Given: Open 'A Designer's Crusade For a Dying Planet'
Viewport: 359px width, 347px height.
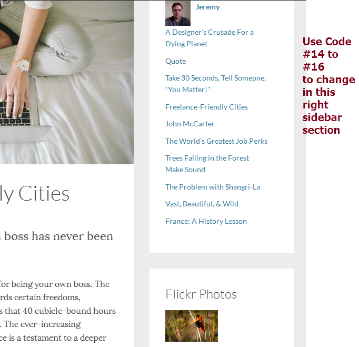Looking at the screenshot, I should (210, 38).
